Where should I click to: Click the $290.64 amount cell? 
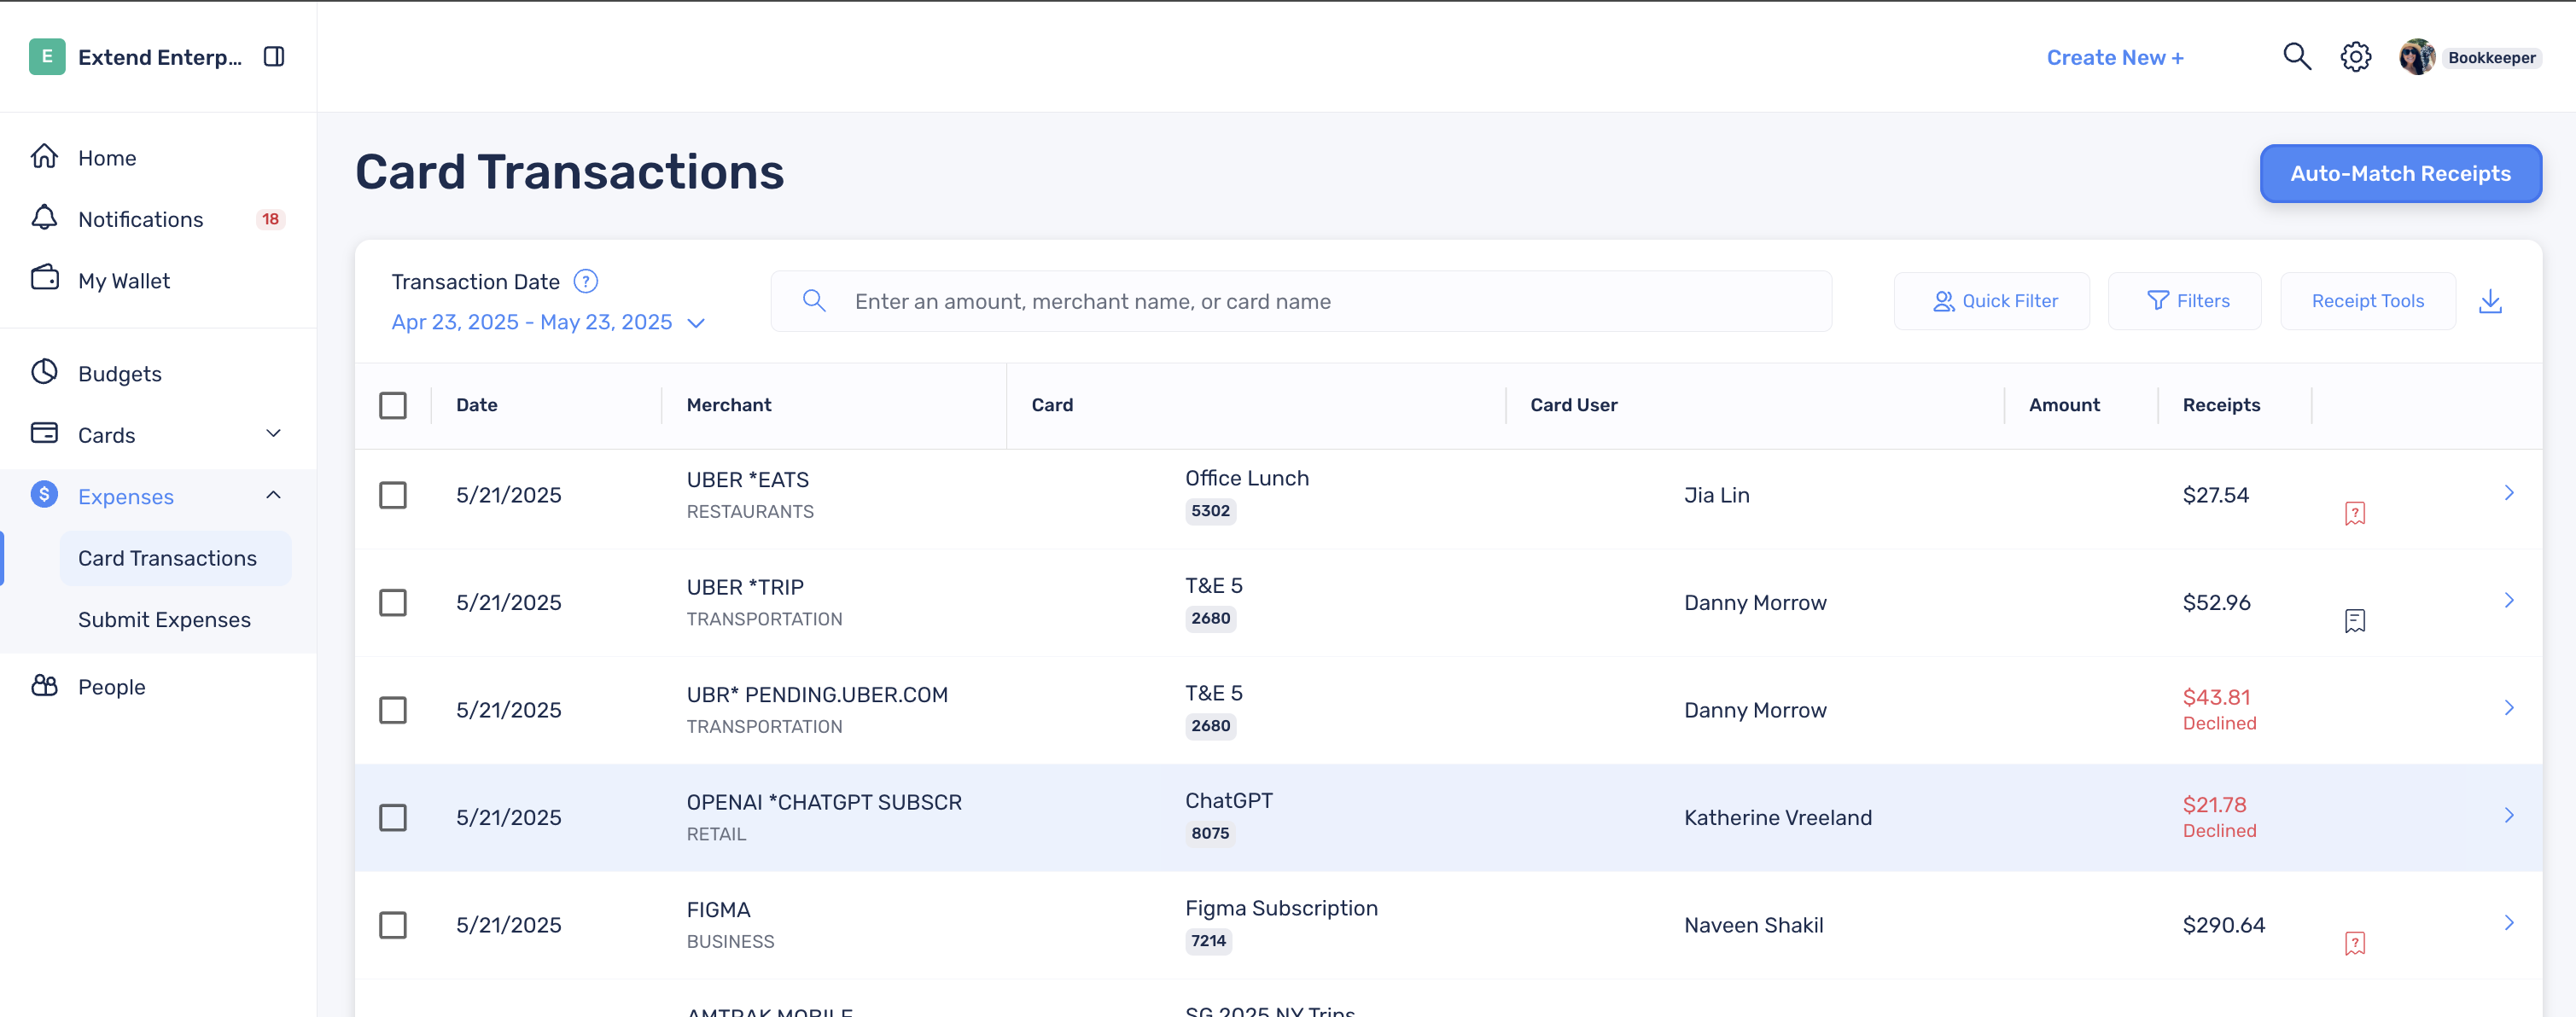(x=2223, y=925)
